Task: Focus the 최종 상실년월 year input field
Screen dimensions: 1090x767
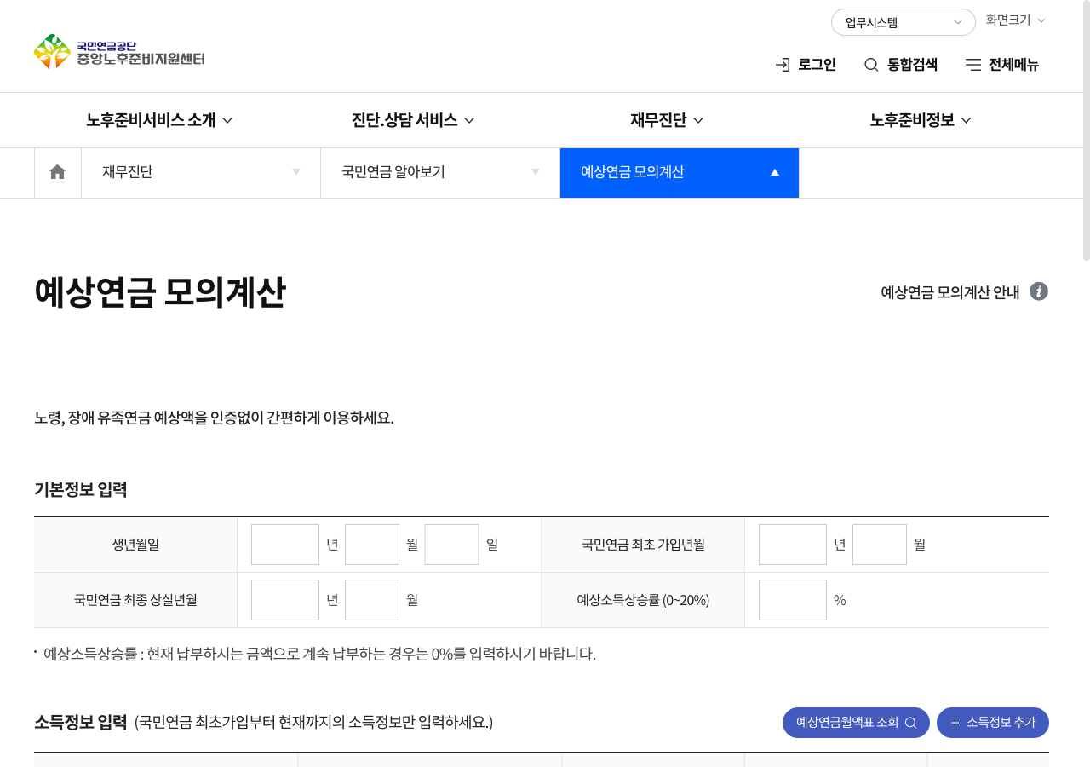Action: pos(285,600)
